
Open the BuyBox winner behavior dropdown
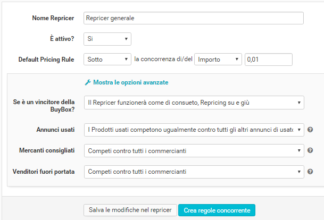[194, 102]
